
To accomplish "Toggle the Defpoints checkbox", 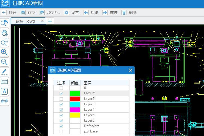I will (x=61, y=126).
